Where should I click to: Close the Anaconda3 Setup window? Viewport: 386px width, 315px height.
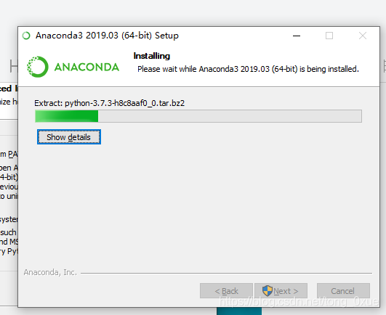363,36
